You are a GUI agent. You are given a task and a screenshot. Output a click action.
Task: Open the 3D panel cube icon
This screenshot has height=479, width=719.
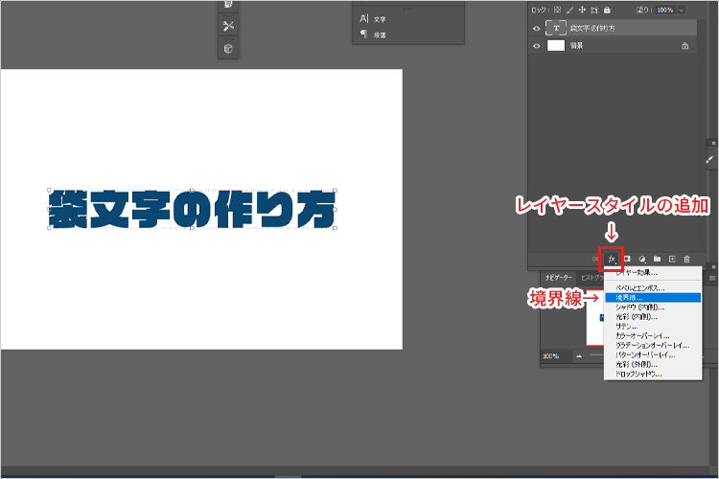click(228, 49)
